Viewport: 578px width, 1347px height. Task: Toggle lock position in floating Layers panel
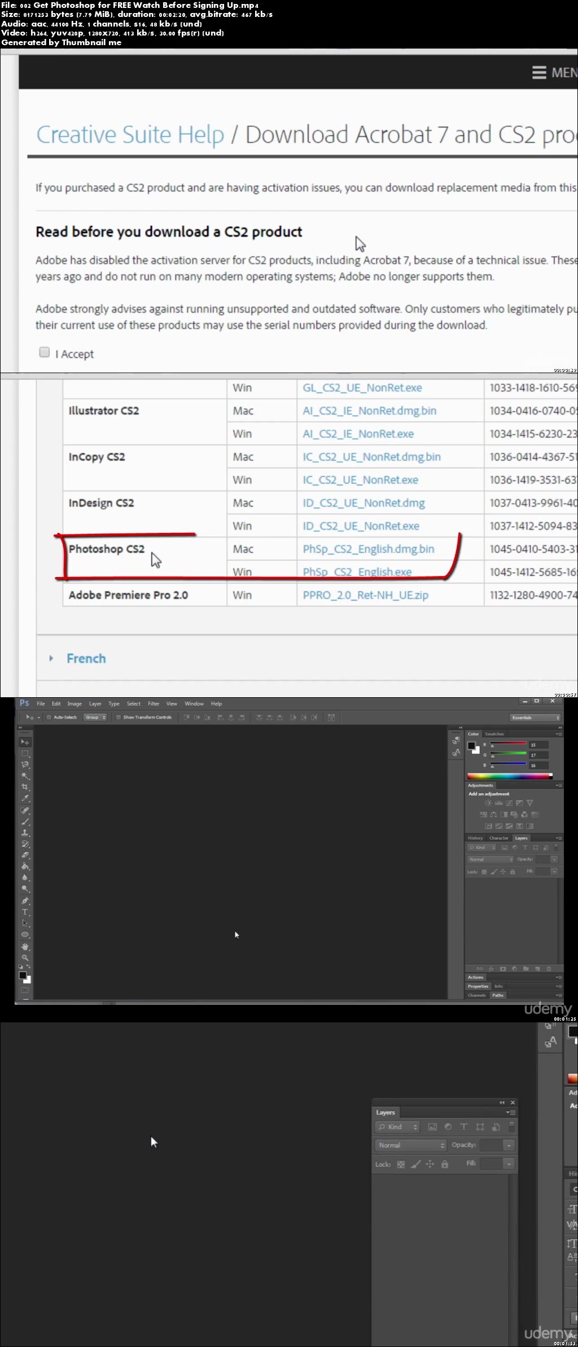click(x=430, y=1164)
